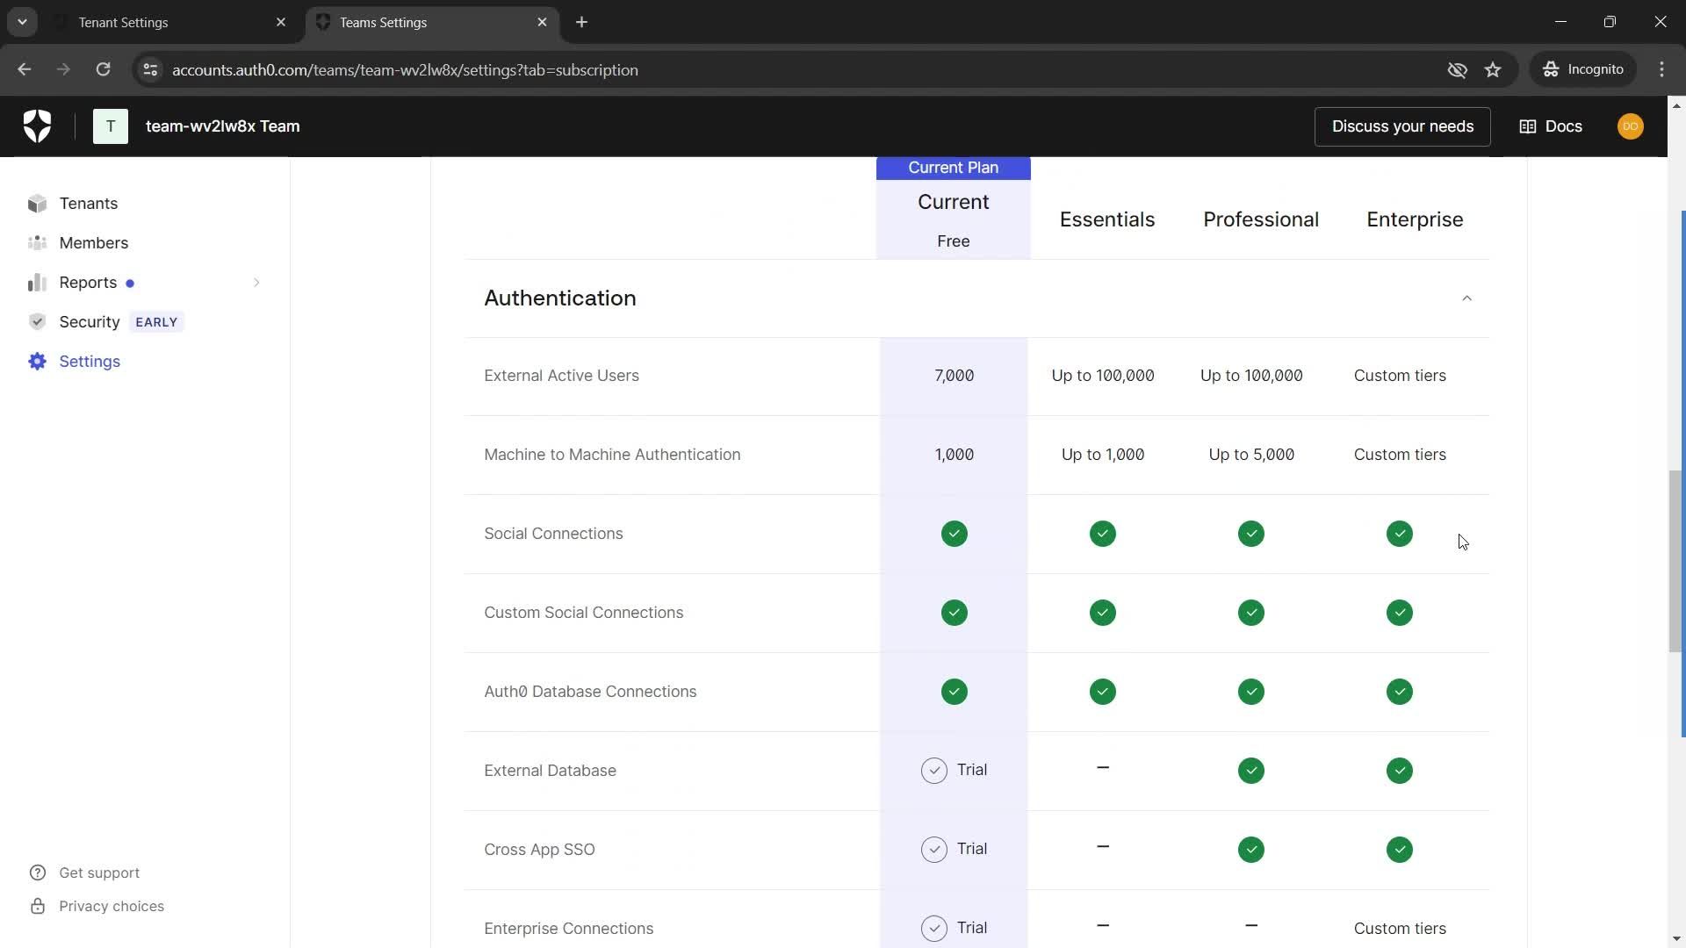Click the Professional plan header

pyautogui.click(x=1261, y=219)
